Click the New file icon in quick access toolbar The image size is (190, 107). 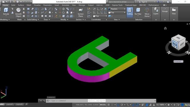click(3, 2)
